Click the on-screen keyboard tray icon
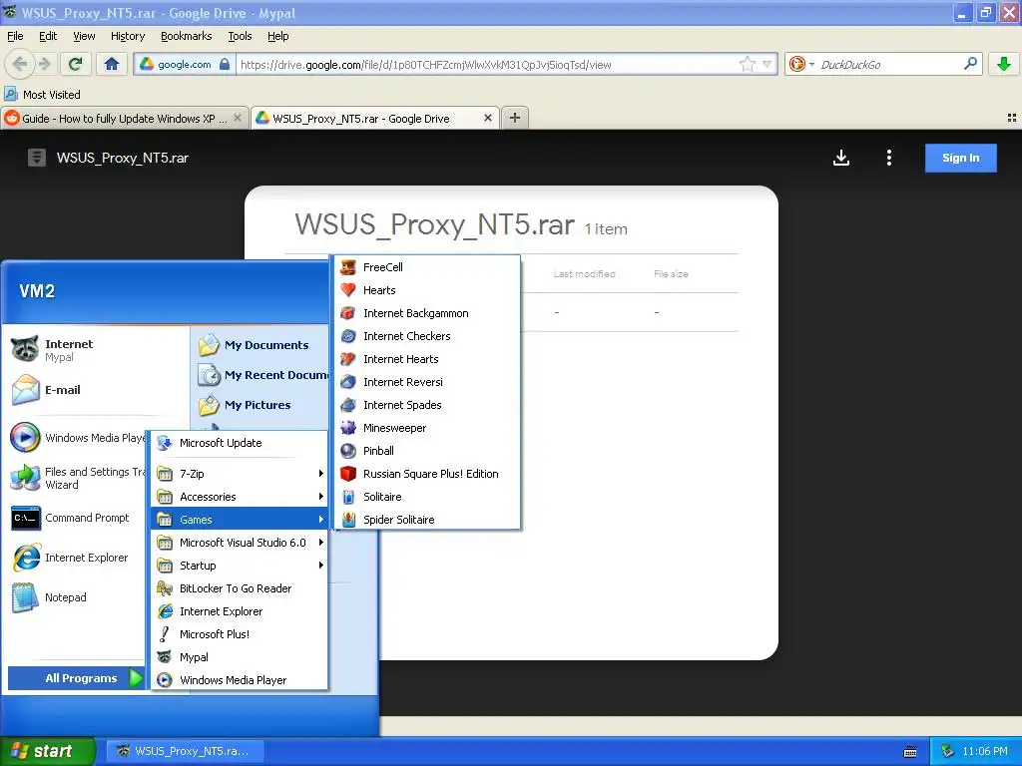The height and width of the screenshot is (766, 1022). point(910,752)
